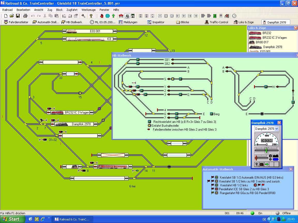Click the red hand emergency stop icon
Viewport: 298px width, 223px height.
[x=102, y=16]
